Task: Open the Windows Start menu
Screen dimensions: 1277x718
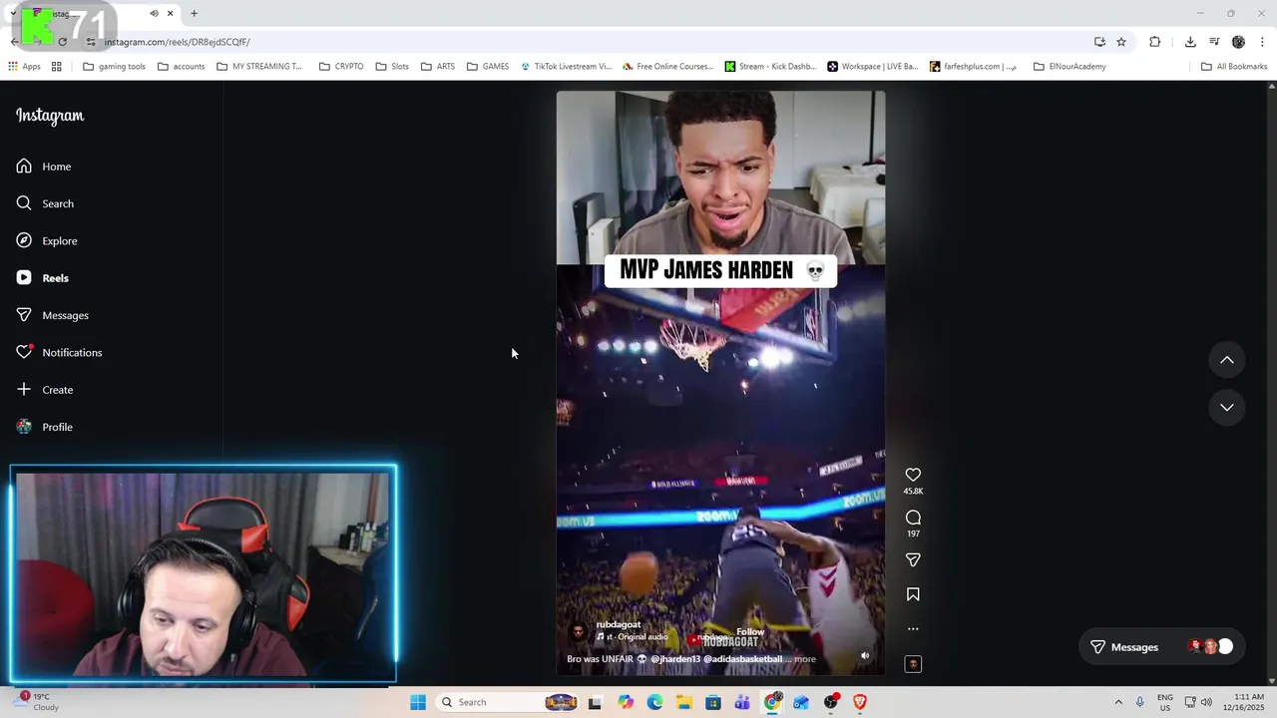Action: pos(418,702)
